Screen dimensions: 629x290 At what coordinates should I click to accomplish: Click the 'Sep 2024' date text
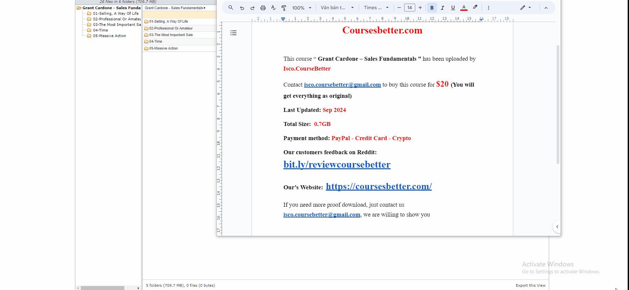coord(334,110)
